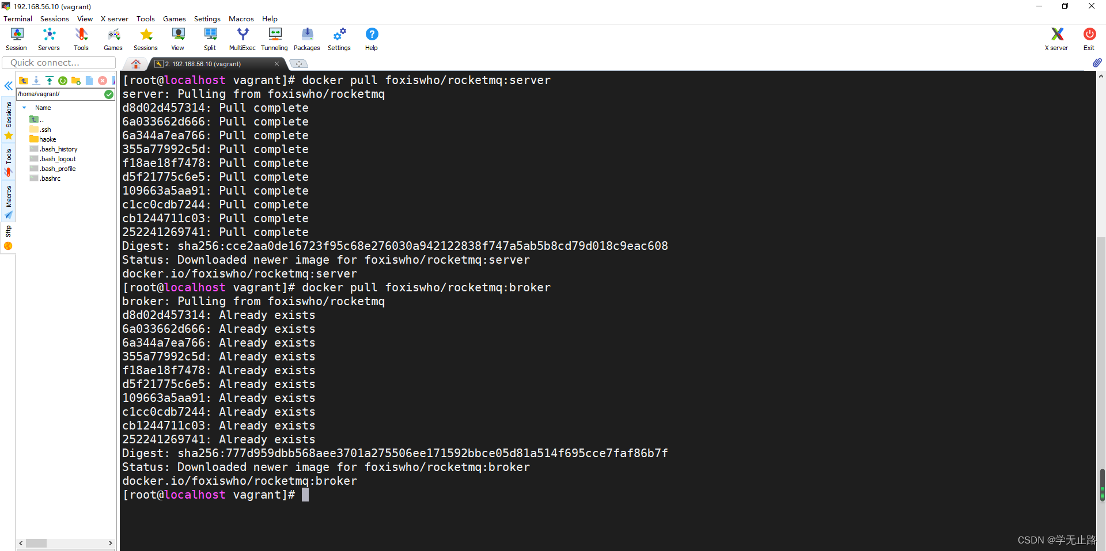
Task: Open the Games toolbar icon
Action: 113,39
